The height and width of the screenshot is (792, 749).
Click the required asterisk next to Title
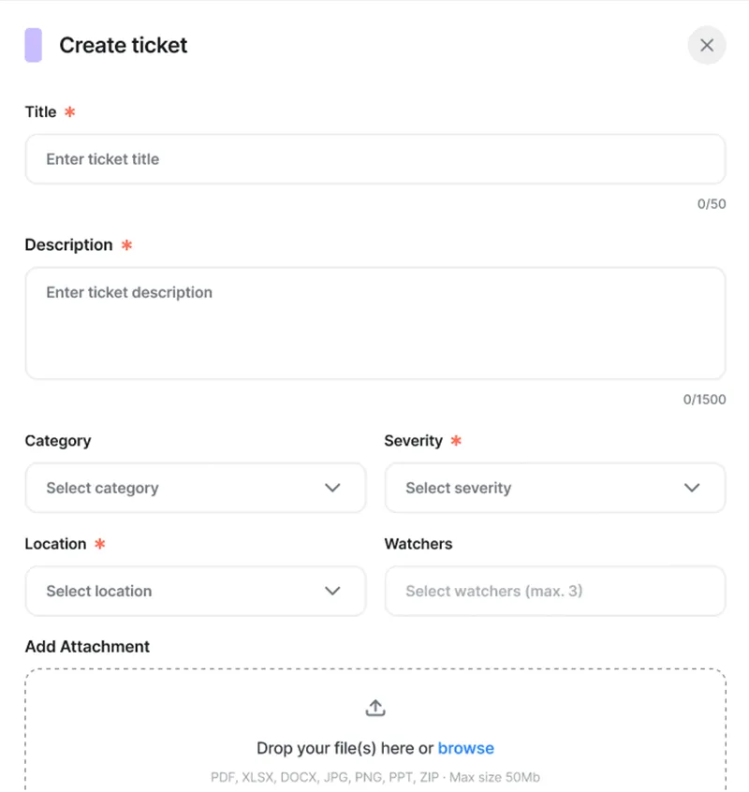coord(71,111)
